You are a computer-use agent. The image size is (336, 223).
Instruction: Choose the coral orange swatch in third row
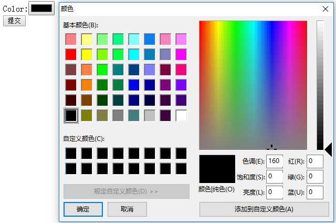[87, 70]
